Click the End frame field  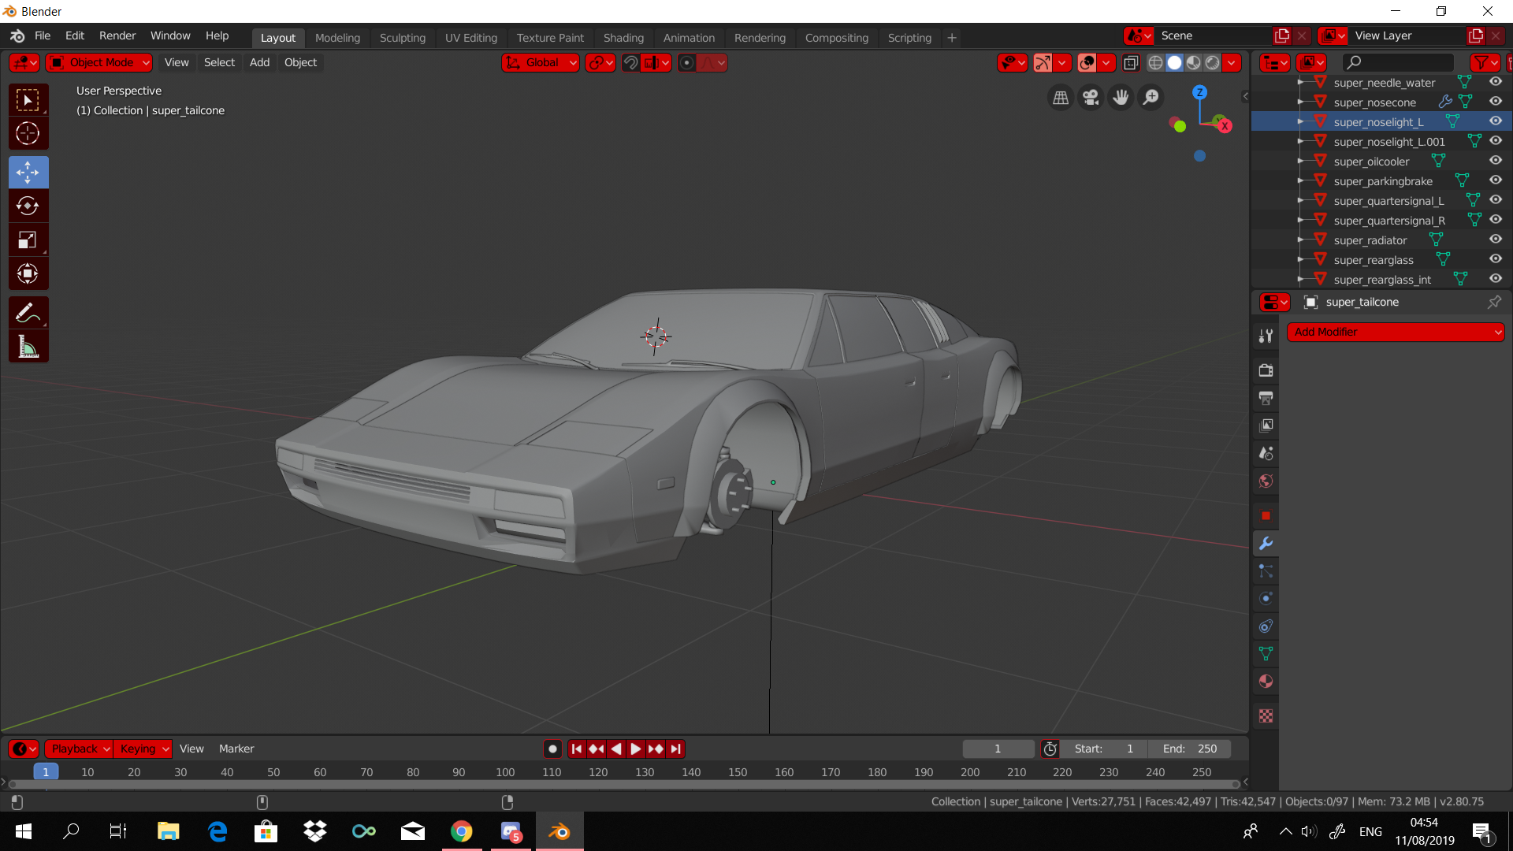point(1190,749)
